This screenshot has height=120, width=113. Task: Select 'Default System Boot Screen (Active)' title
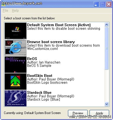click(x=59, y=25)
